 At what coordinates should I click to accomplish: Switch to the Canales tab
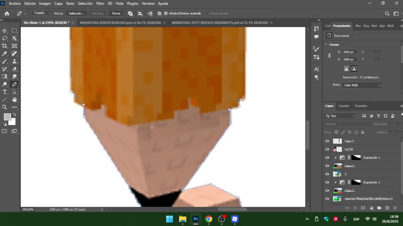tap(344, 106)
